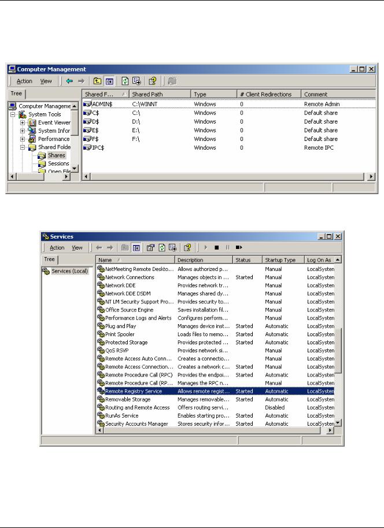Select Tree tab in Computer Management

point(16,94)
